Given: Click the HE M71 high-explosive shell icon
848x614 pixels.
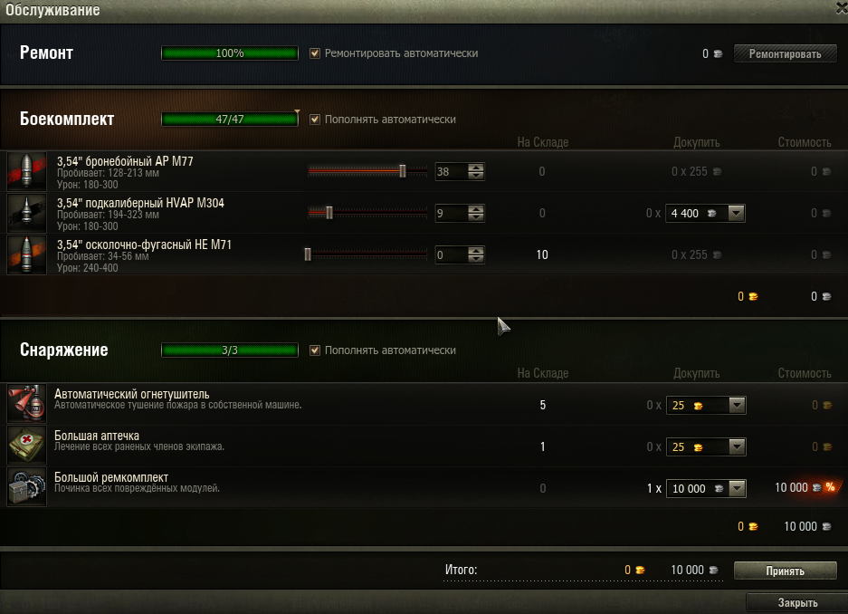Looking at the screenshot, I should pos(26,254).
